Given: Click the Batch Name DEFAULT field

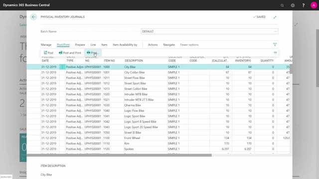Looking at the screenshot, I should pyautogui.click(x=209, y=31).
